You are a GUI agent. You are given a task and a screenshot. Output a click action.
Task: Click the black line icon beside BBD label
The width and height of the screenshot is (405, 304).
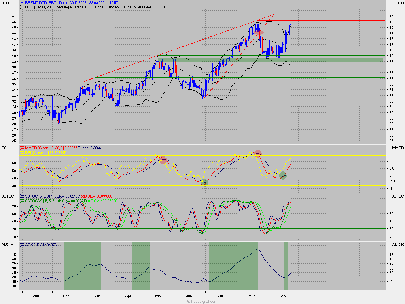tap(22, 7)
